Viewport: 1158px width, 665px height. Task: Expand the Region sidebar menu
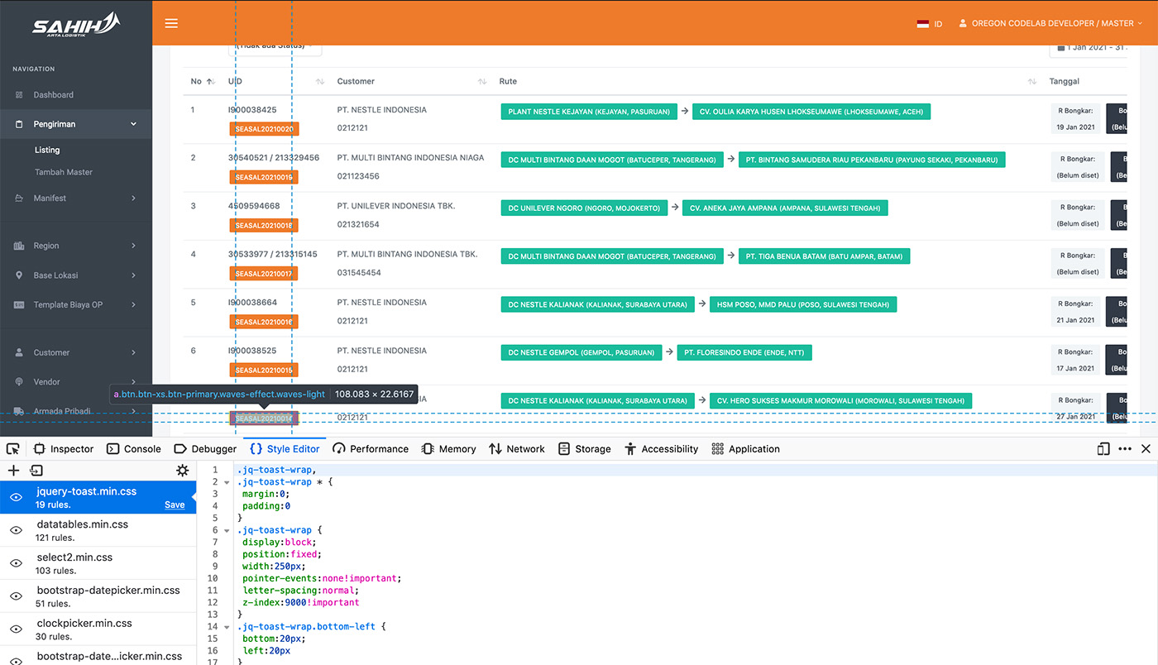[x=76, y=246]
